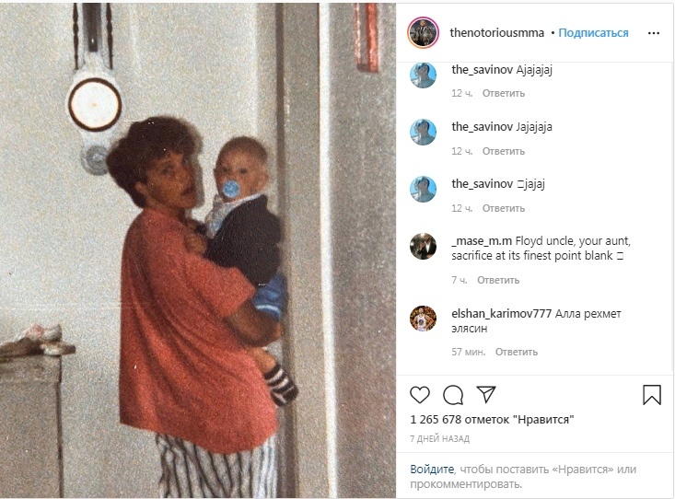Viewport: 675px width, 499px height.
Task: Reply to elshan_karimov777 comment
Action: 517,352
